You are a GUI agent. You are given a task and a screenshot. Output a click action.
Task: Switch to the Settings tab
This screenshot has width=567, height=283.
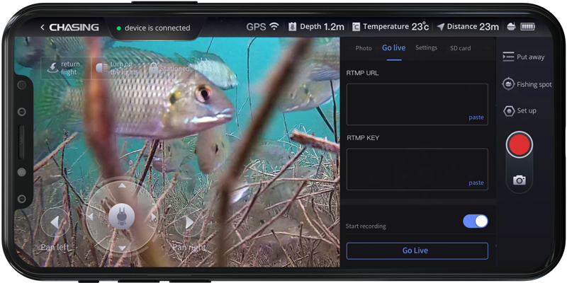(x=426, y=47)
